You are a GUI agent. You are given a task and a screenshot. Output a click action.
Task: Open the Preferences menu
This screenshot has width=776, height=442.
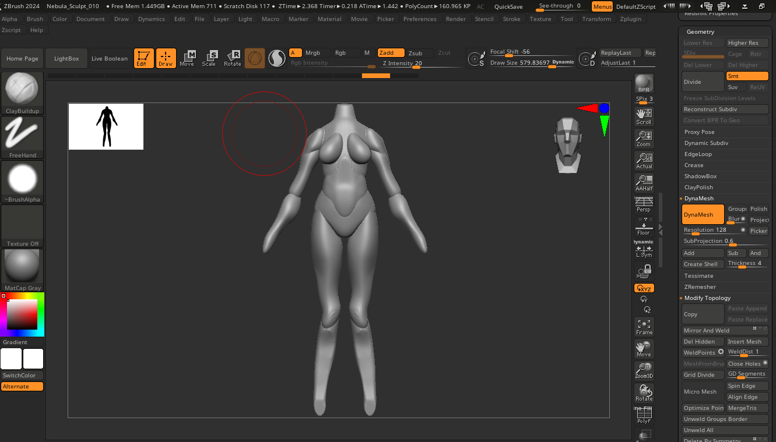tap(420, 19)
